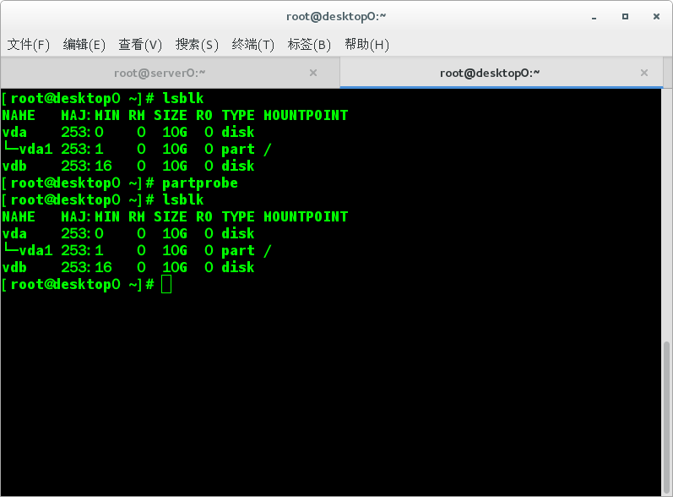Click vda1 in the first lsblk output
The height and width of the screenshot is (497, 673).
coord(35,149)
